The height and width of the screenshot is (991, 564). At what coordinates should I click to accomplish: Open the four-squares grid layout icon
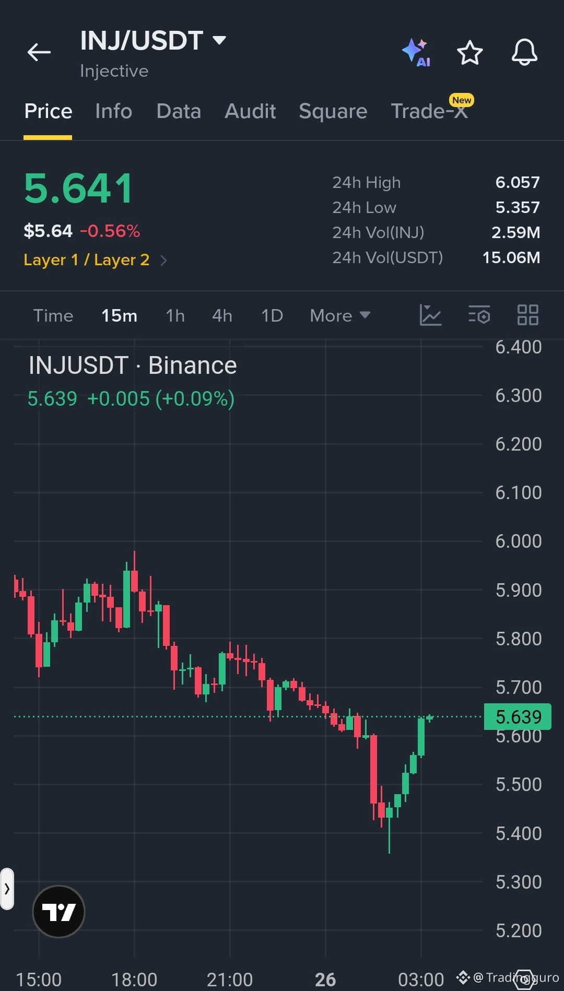pyautogui.click(x=527, y=315)
